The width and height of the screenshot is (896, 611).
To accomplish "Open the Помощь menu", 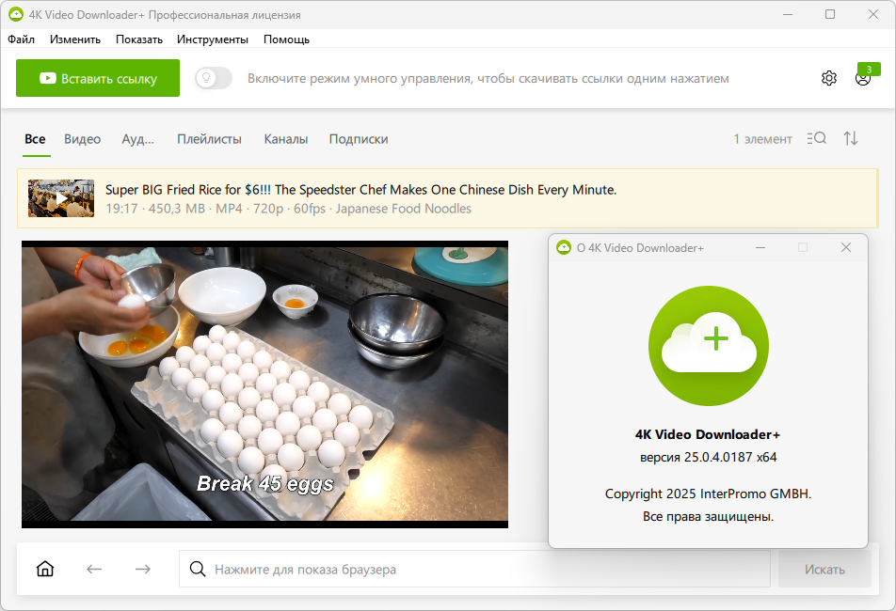I will [286, 39].
